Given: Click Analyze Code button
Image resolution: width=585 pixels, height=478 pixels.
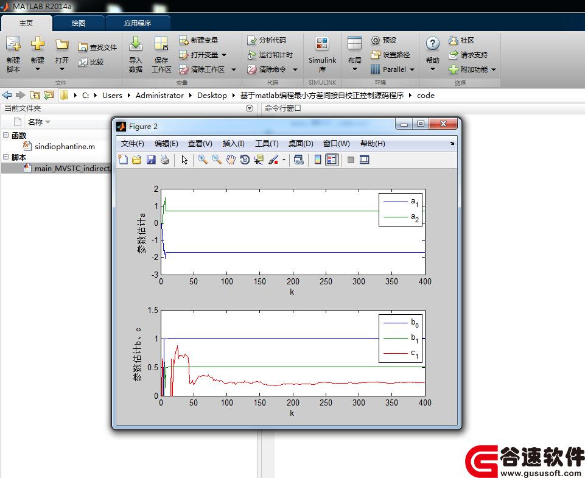Looking at the screenshot, I should pyautogui.click(x=267, y=40).
